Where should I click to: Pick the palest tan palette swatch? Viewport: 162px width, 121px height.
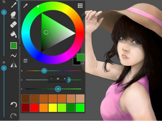tap(80, 98)
